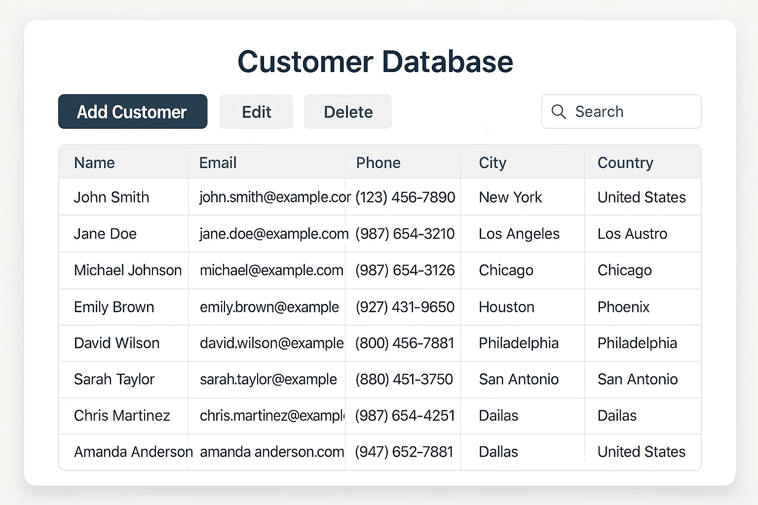Select the Houston city cell
758x505 pixels.
point(523,307)
